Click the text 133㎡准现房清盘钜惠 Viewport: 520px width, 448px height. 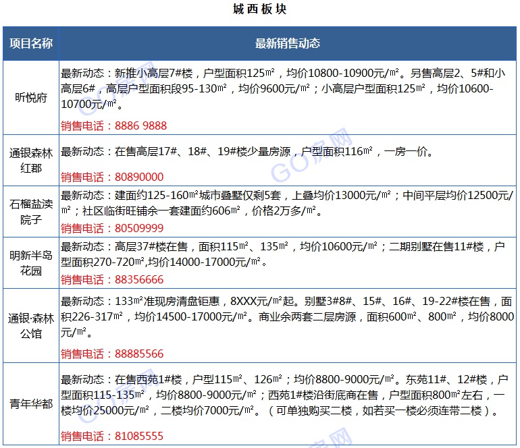167,301
